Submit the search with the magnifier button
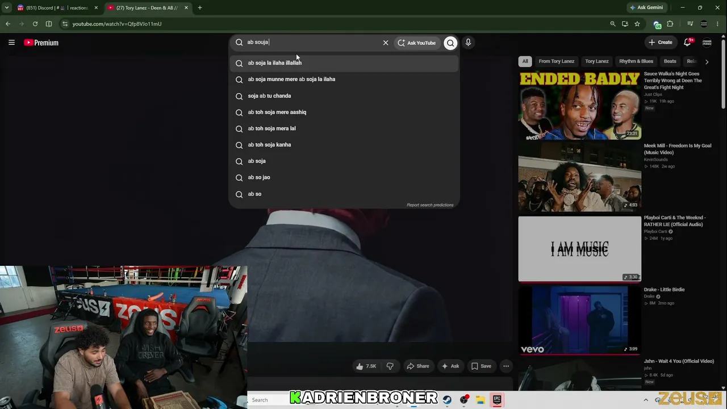The image size is (727, 409). click(450, 43)
